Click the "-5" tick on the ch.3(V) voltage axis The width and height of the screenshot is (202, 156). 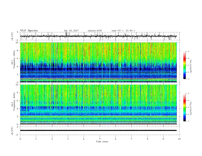click(x=17, y=135)
